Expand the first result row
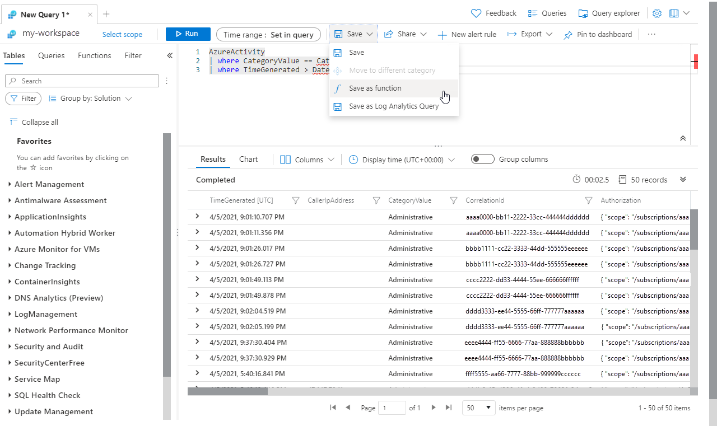This screenshot has height=426, width=717. coord(197,217)
